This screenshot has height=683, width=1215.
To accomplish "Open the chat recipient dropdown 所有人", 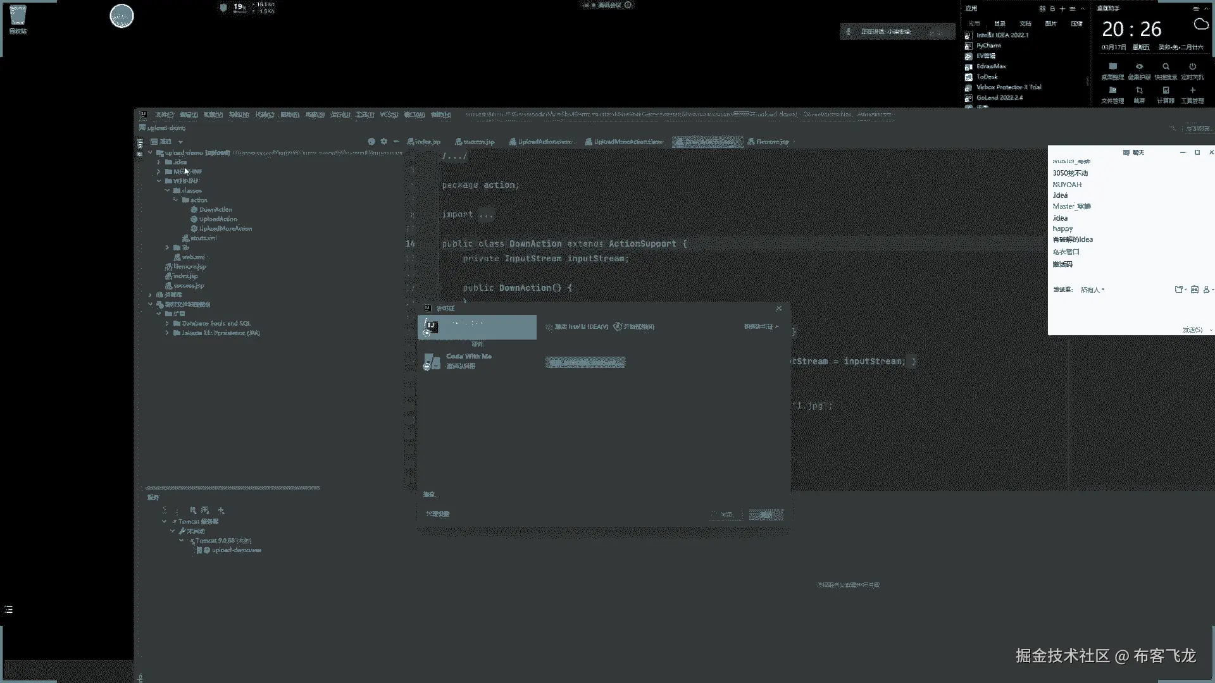I will [1092, 290].
